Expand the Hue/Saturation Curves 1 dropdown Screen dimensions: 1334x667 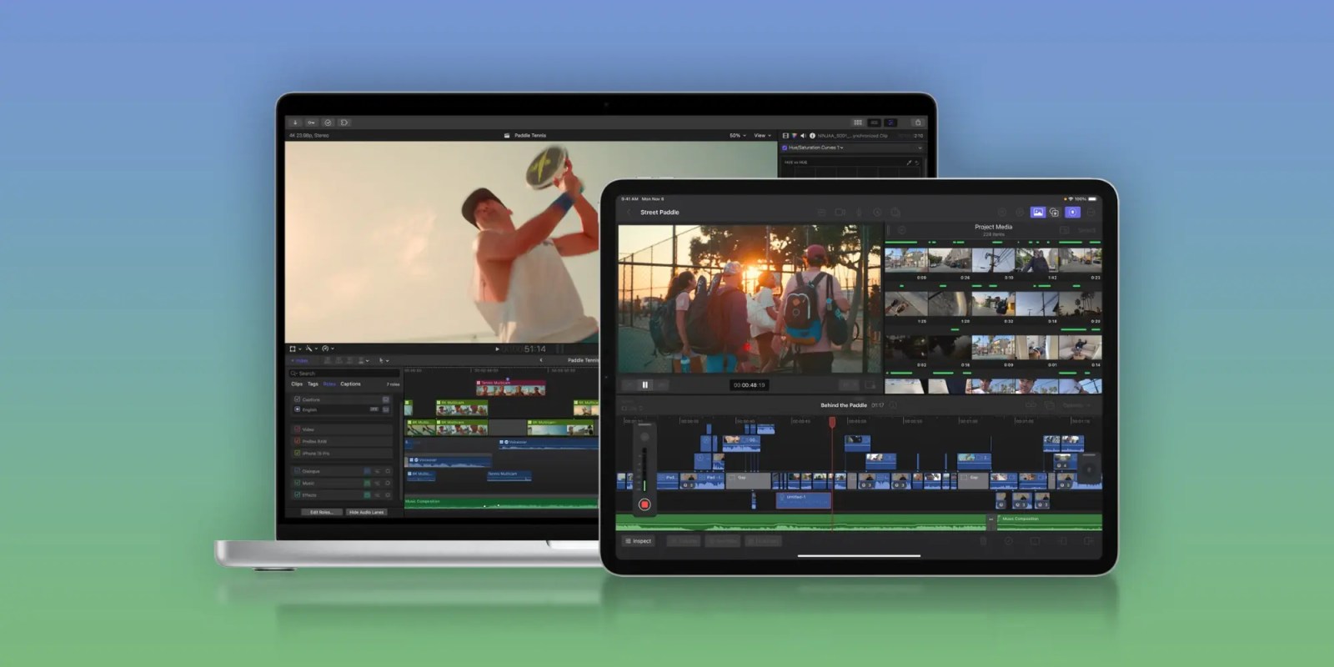point(919,148)
